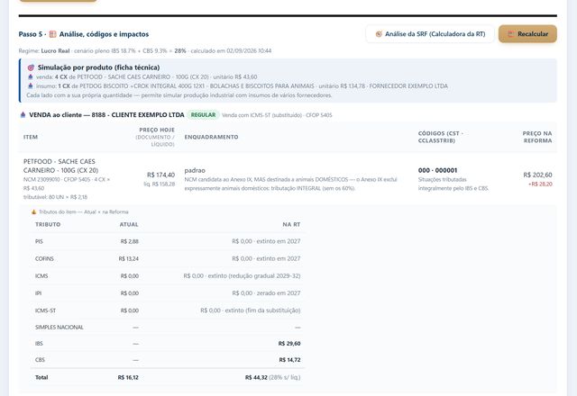Click the ATUAL column header

129,224
